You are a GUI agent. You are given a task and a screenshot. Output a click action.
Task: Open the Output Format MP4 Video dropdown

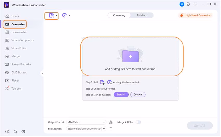(86, 122)
